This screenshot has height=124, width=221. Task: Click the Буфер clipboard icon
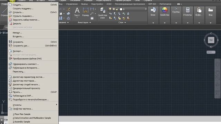pos(199,10)
